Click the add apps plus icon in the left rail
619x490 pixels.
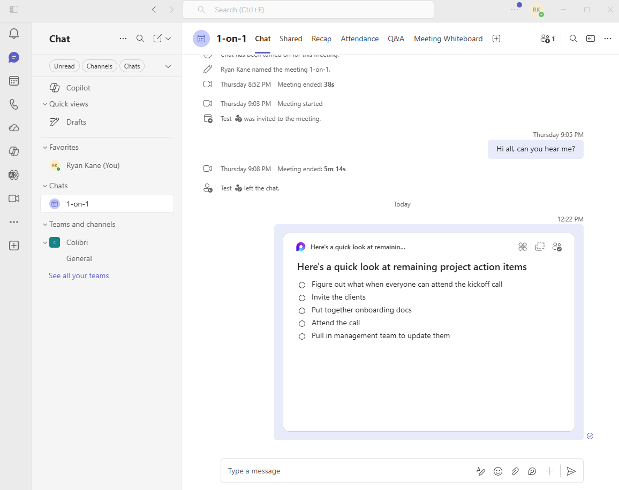click(x=14, y=246)
